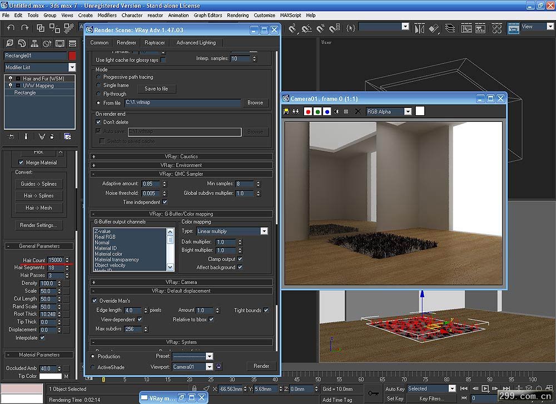Switch to the Raytracer tab
The height and width of the screenshot is (404, 556).
[155, 43]
